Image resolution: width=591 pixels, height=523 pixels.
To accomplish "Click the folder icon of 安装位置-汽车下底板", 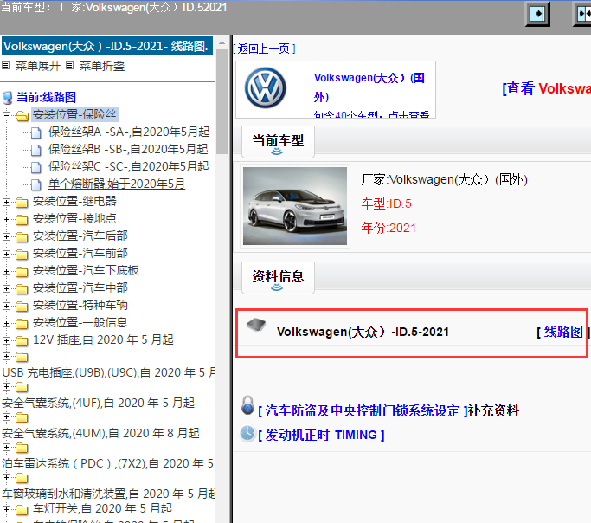I will (x=22, y=272).
